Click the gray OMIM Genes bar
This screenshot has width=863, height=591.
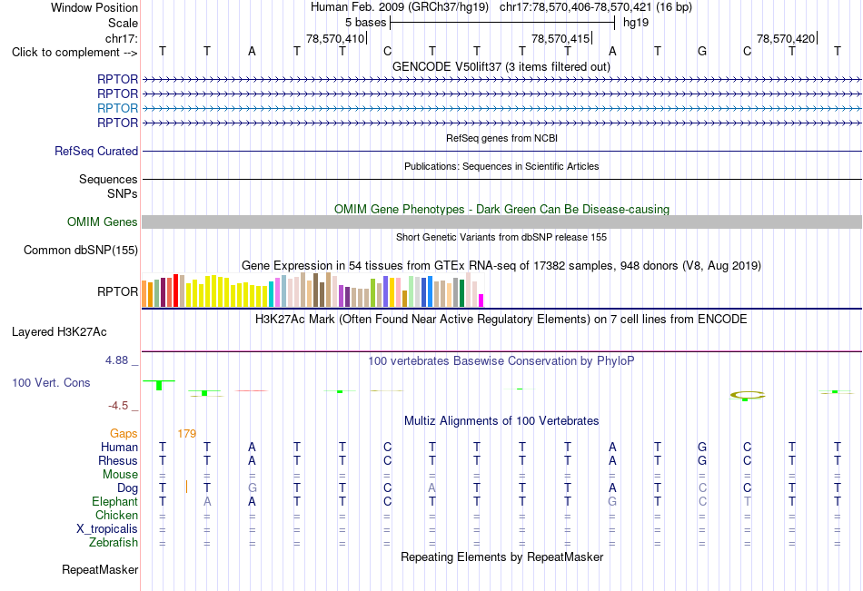point(501,222)
